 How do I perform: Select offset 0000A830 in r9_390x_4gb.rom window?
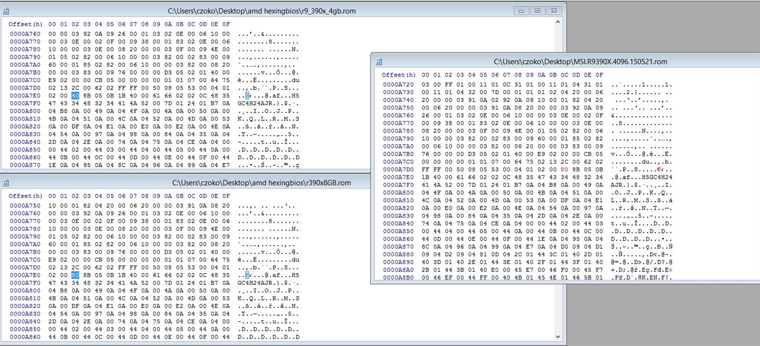[25, 134]
